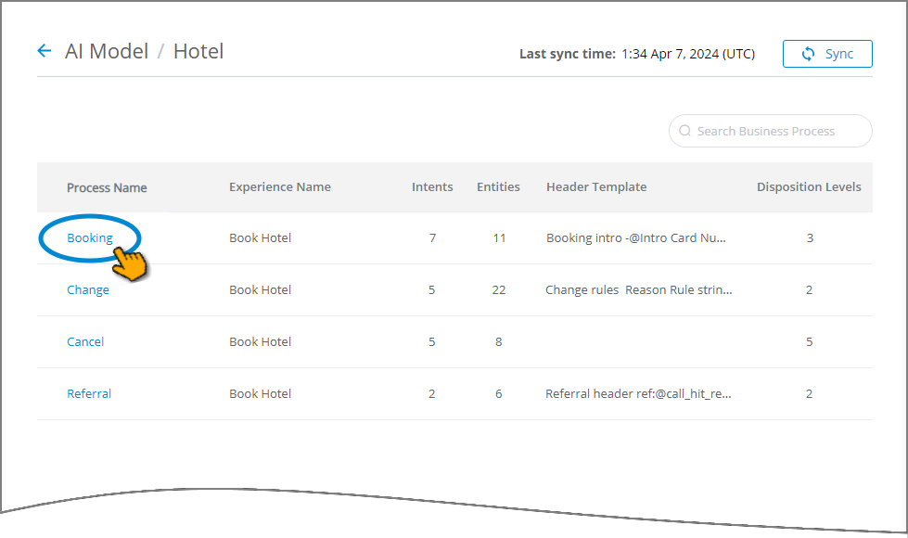Click disposition level 5 in Cancel row
908x538 pixels.
click(809, 341)
